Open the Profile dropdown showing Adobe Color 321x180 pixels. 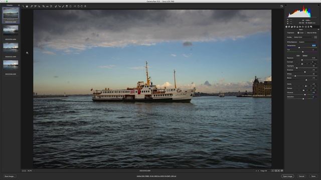coord(303,37)
